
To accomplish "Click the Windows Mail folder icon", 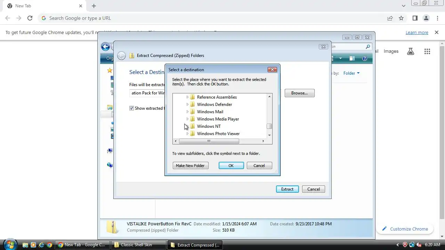I will [x=193, y=112].
